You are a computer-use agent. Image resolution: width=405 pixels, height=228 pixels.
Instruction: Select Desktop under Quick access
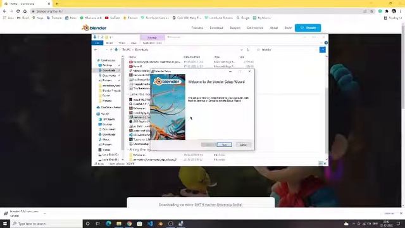click(107, 65)
